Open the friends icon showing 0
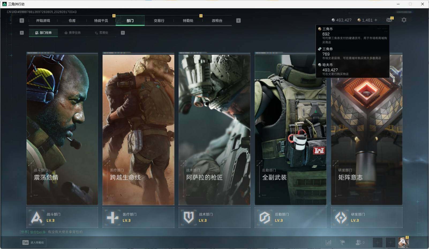Image resolution: width=429 pixels, height=249 pixels. coord(360,242)
